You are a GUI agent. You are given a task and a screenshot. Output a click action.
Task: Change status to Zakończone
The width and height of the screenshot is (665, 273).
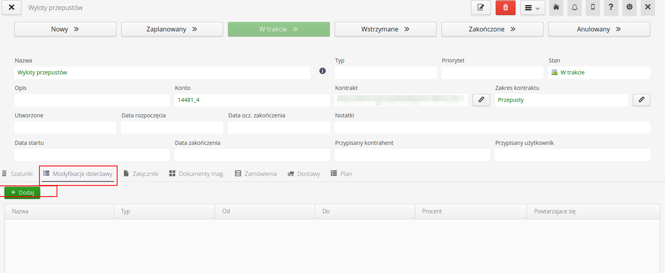[x=492, y=29]
